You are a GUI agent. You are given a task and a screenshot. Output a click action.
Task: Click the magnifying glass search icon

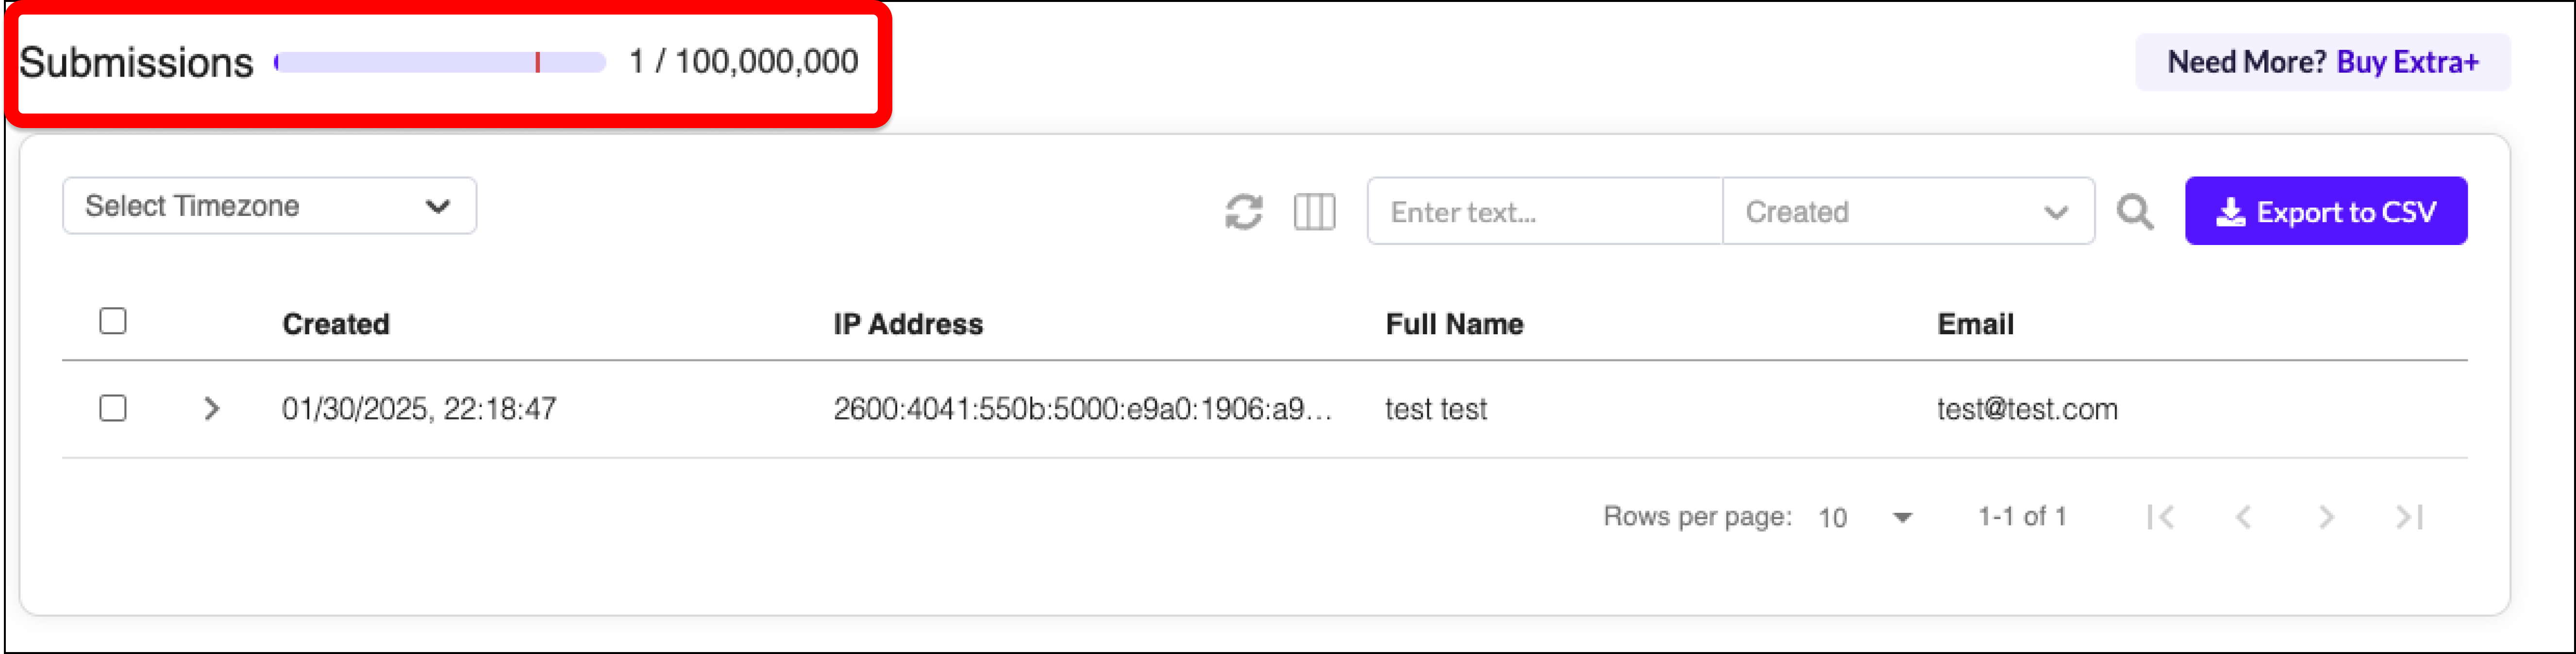[2134, 212]
